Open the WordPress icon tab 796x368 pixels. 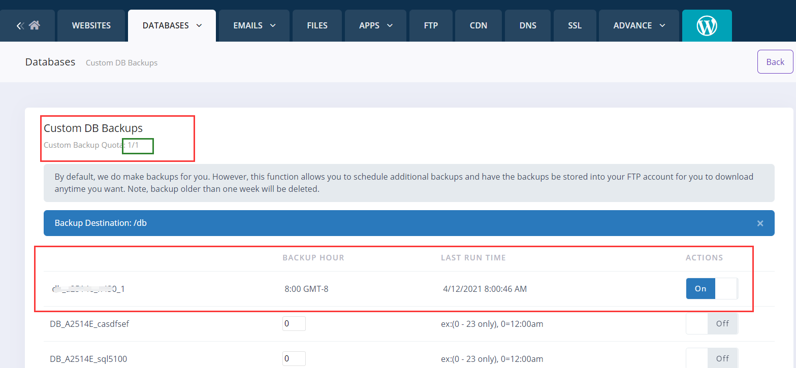click(707, 25)
